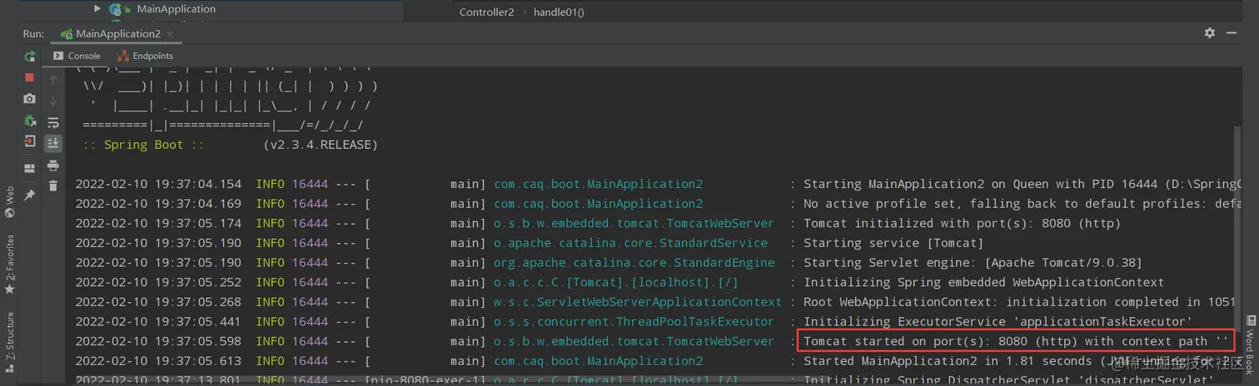The image size is (1259, 386).
Task: Click logger name w.s.c.ServletWebServerApplicationContext
Action: 637,302
